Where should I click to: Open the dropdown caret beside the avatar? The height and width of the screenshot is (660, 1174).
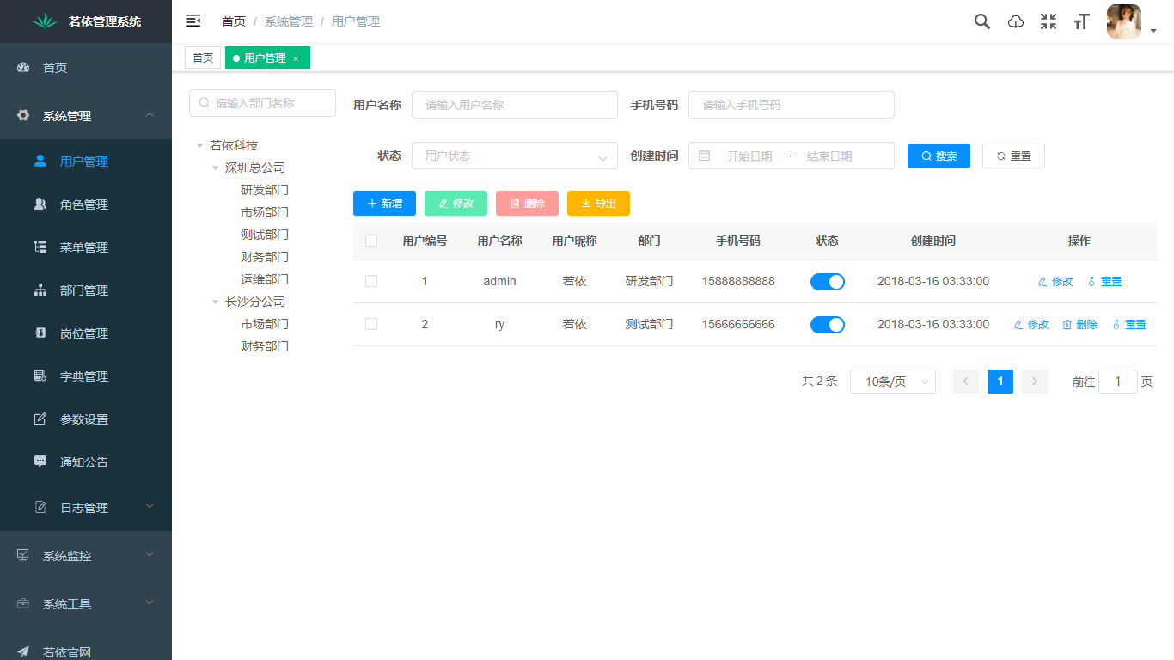[1153, 31]
